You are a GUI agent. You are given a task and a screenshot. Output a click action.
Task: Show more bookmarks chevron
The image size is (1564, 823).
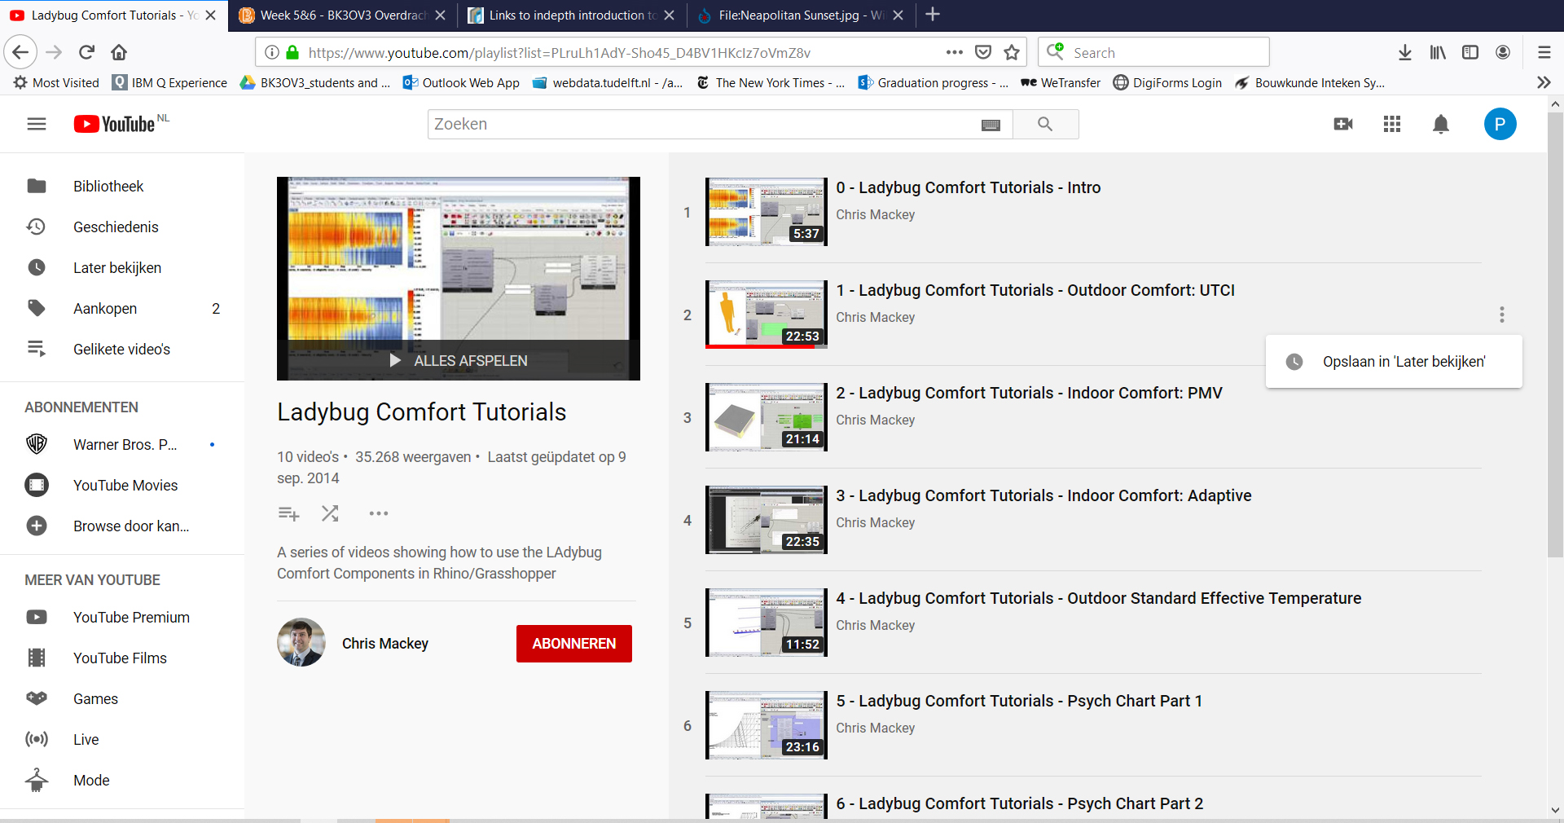[1544, 82]
